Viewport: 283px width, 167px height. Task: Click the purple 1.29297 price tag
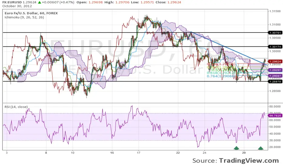pos(275,70)
